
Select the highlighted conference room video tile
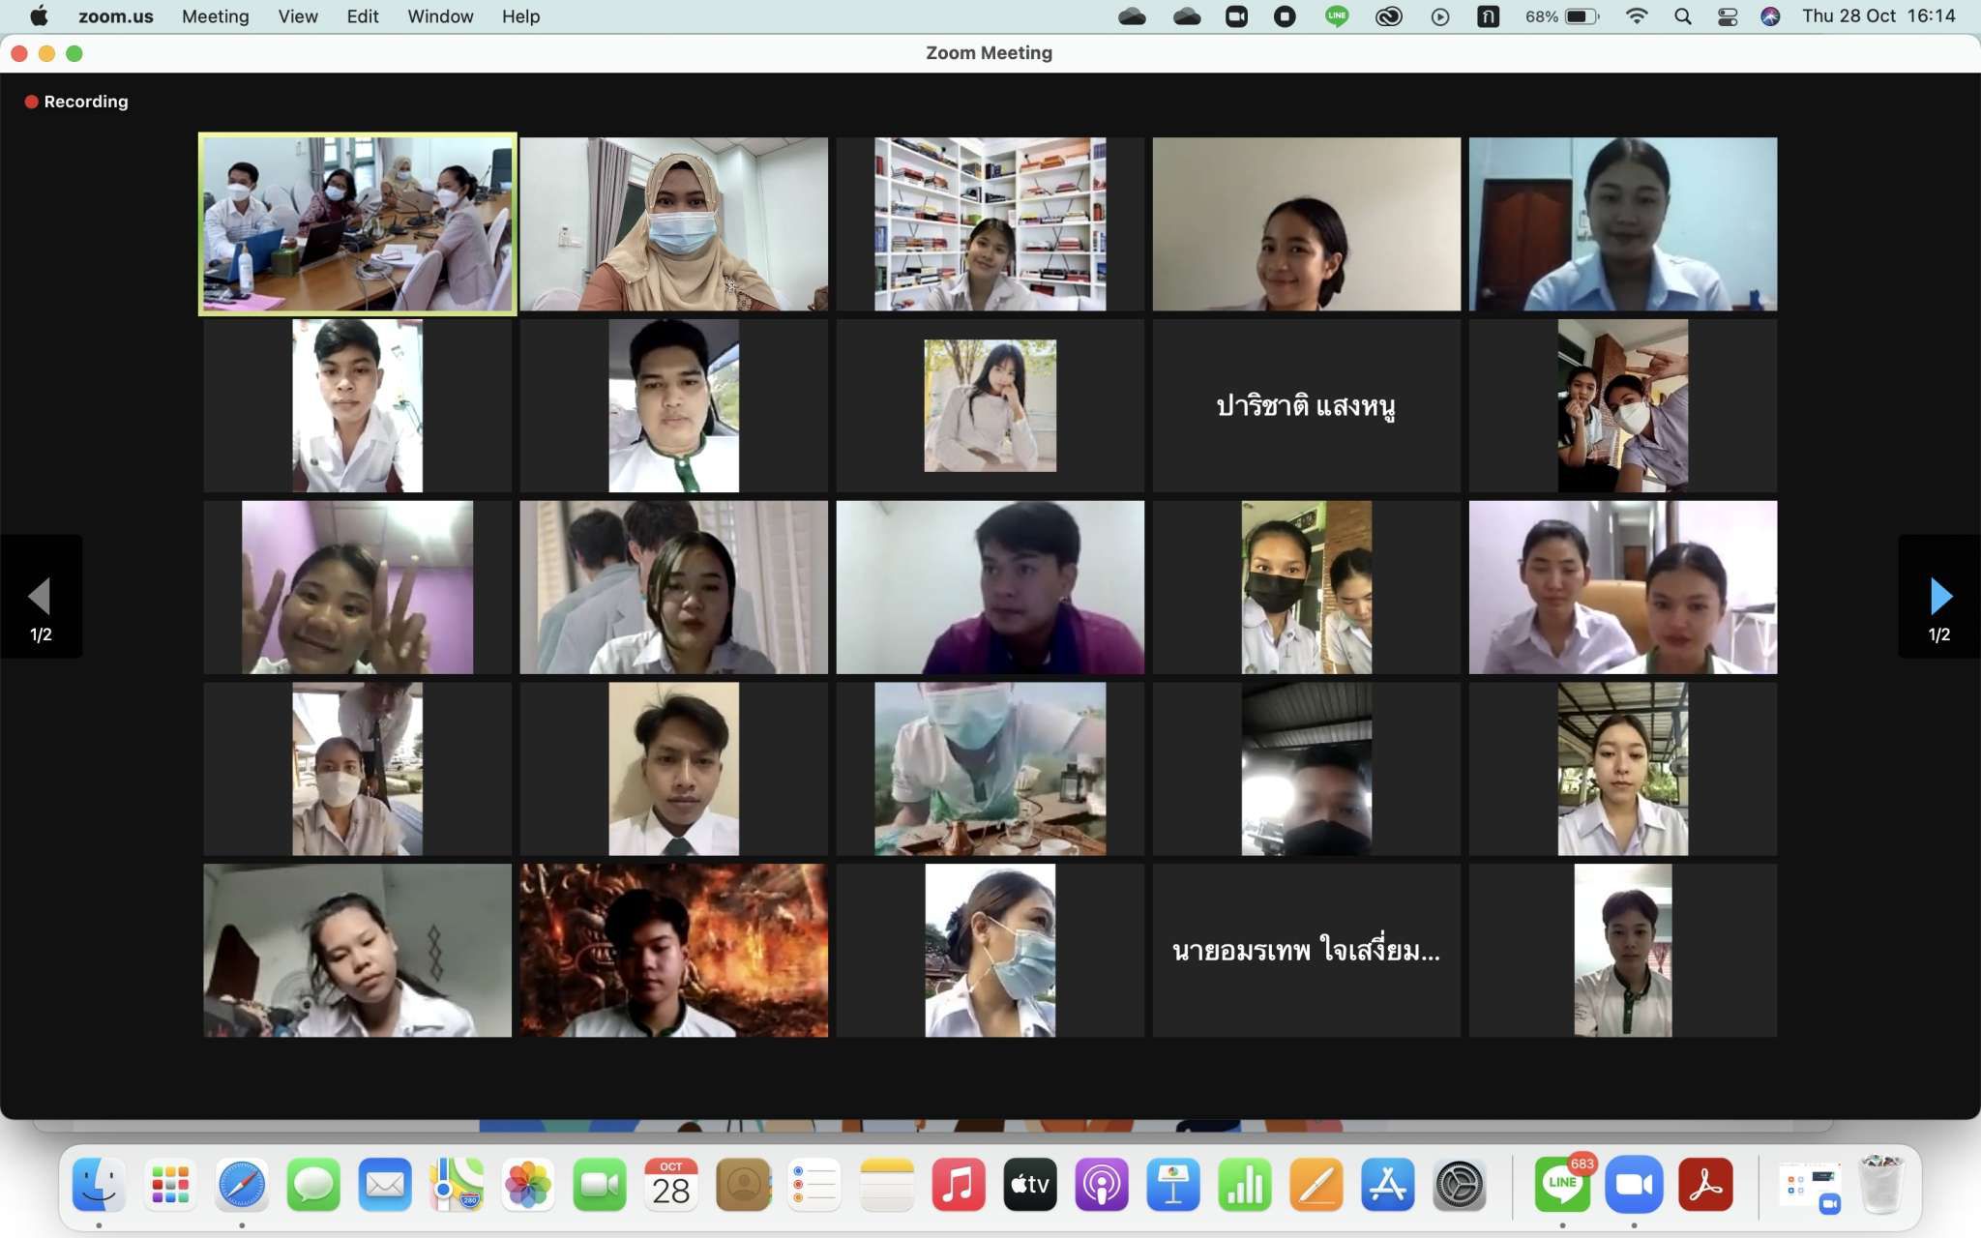(x=357, y=224)
